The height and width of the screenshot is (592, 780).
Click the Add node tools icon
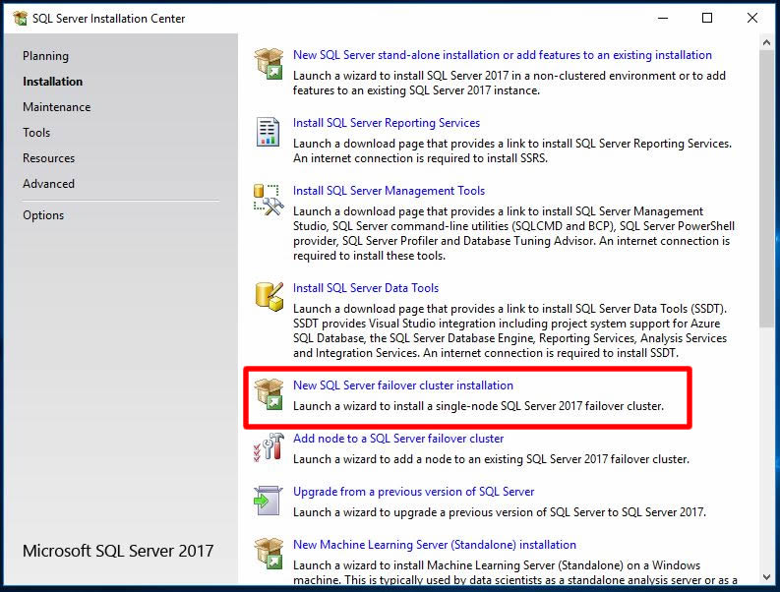click(269, 446)
